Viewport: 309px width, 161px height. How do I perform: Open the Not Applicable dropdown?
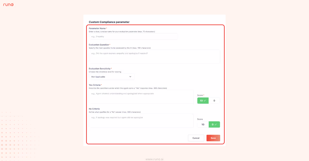(x=111, y=77)
